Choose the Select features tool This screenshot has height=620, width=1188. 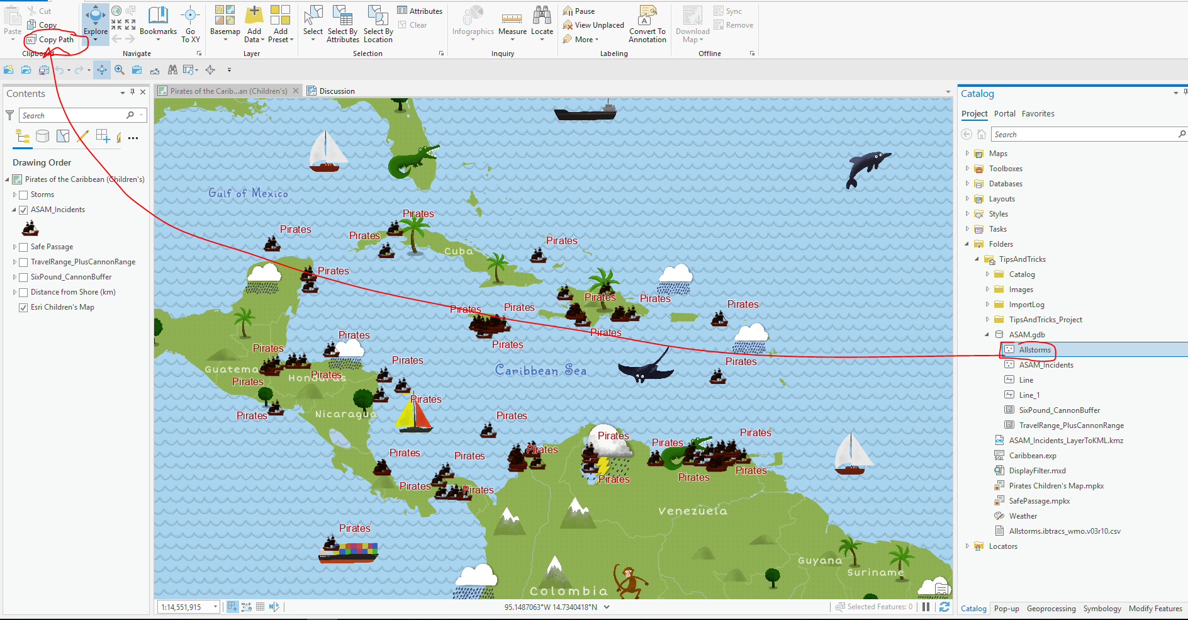[x=313, y=23]
